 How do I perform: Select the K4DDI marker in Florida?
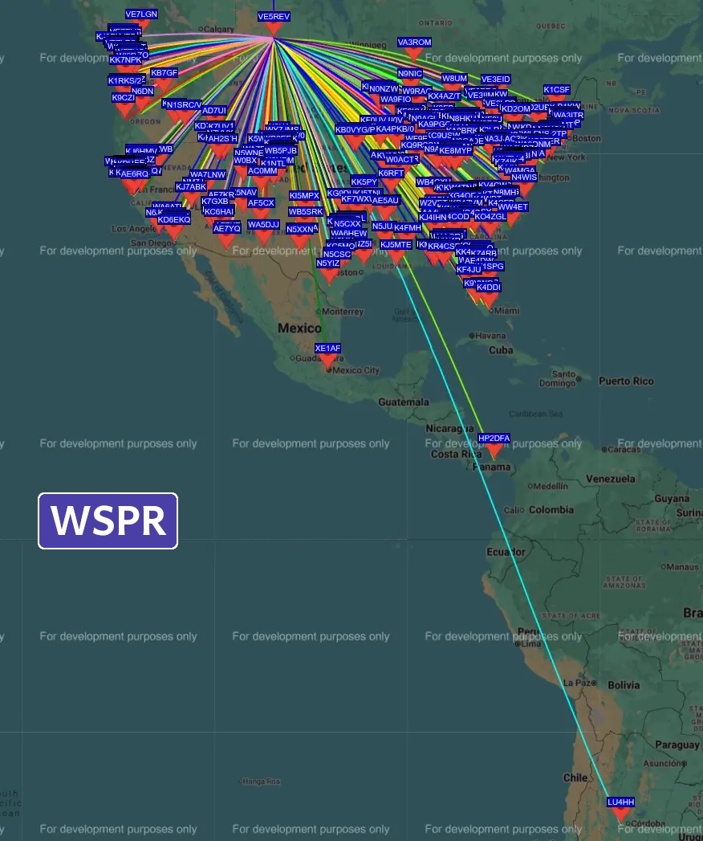[489, 299]
